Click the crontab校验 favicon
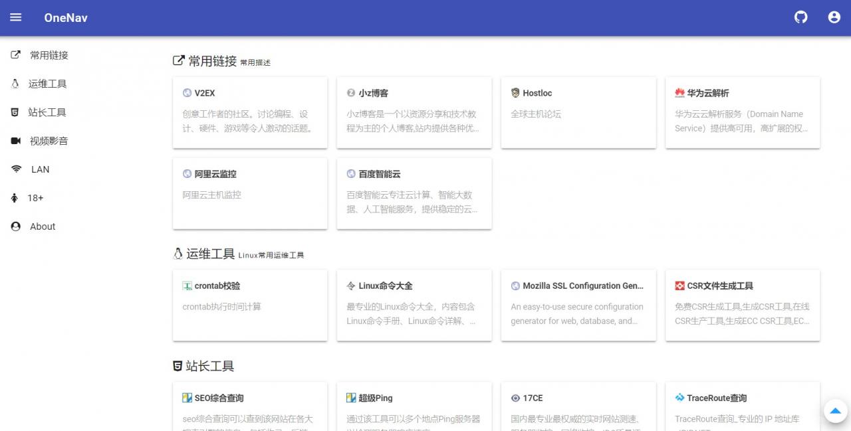 pos(187,286)
